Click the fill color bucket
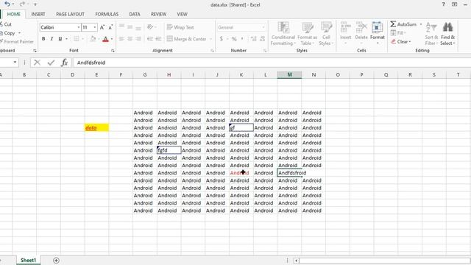This screenshot has width=471, height=265. click(x=93, y=39)
